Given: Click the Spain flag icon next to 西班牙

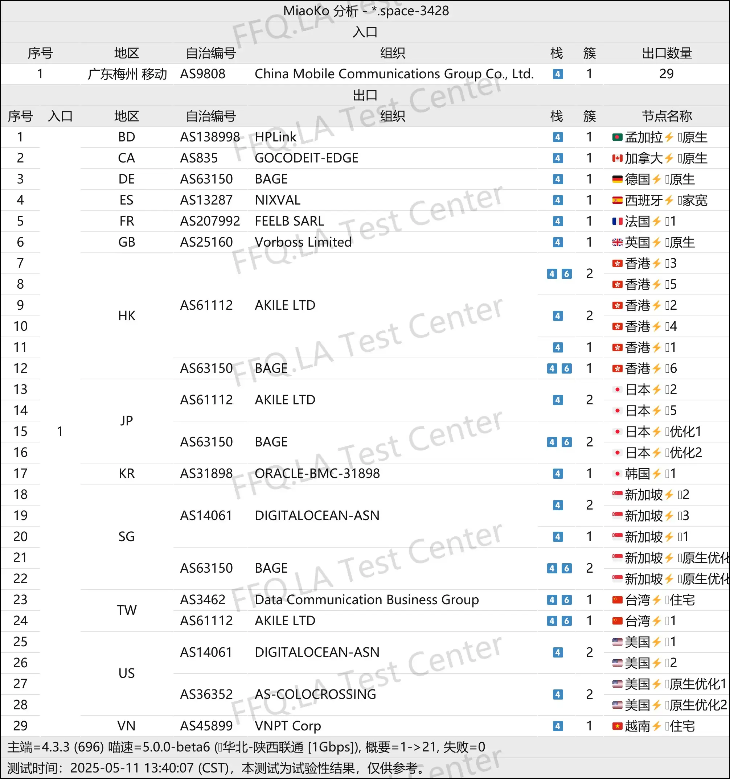Looking at the screenshot, I should [x=617, y=200].
